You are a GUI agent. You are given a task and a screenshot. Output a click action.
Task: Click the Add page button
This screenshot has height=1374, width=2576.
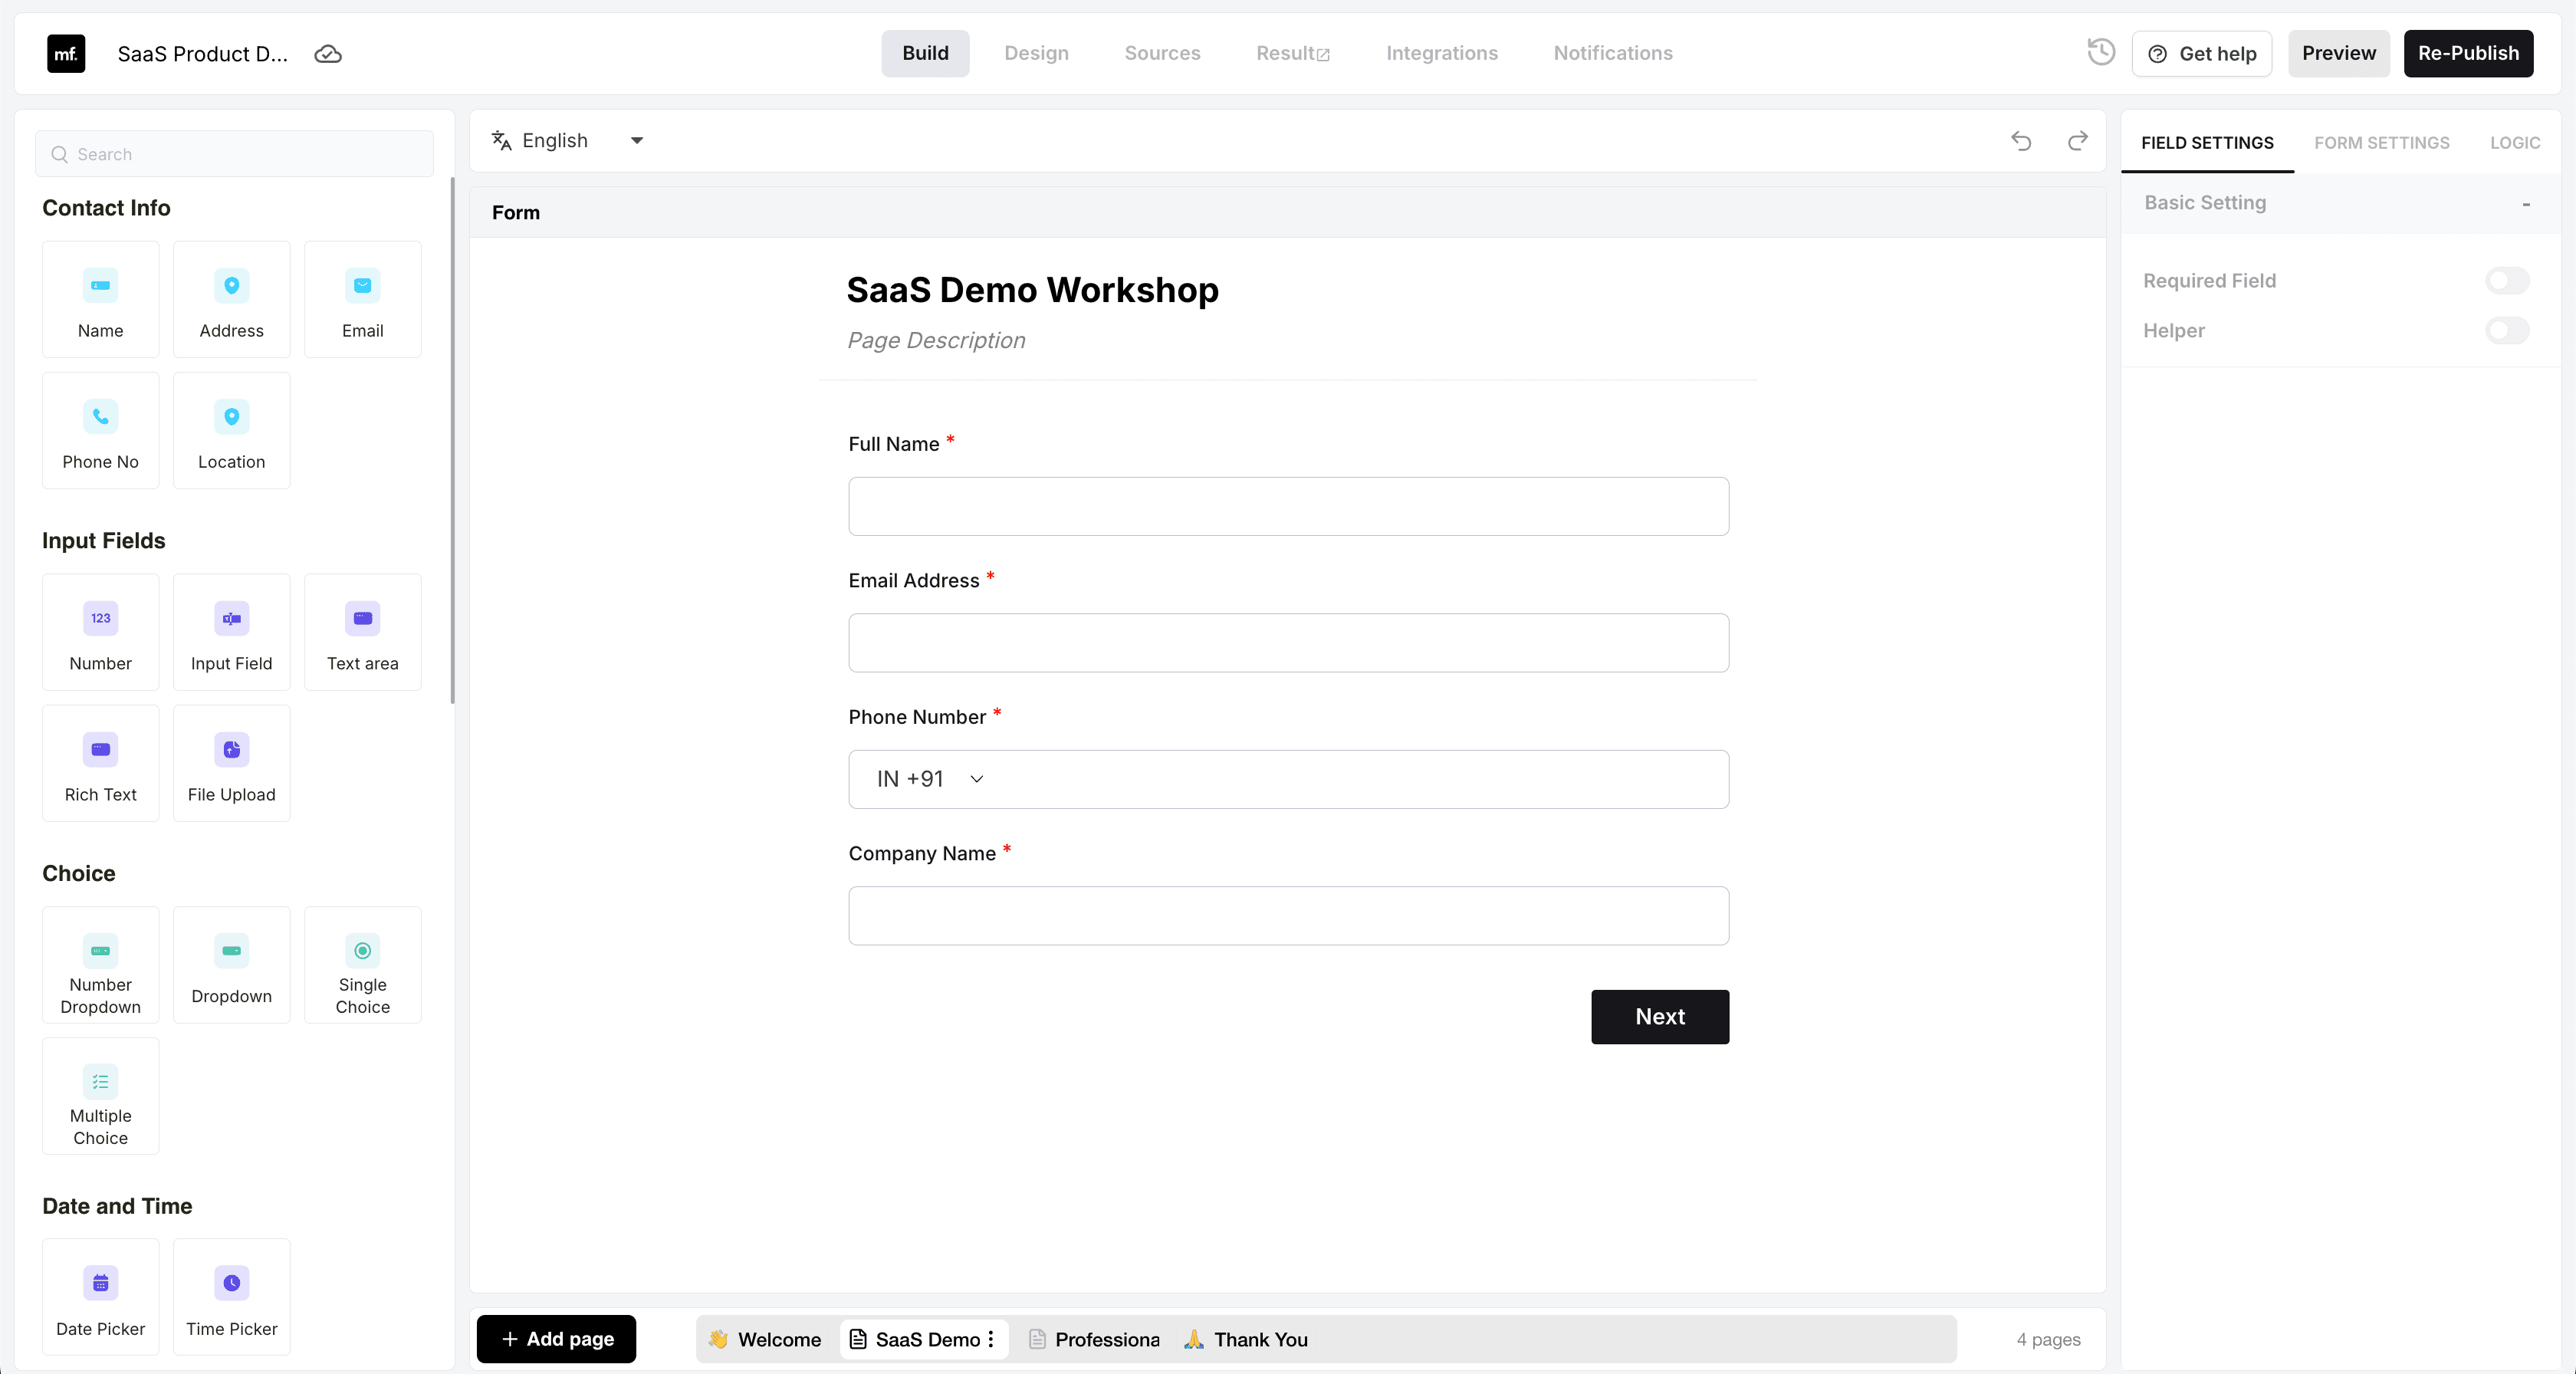[556, 1339]
